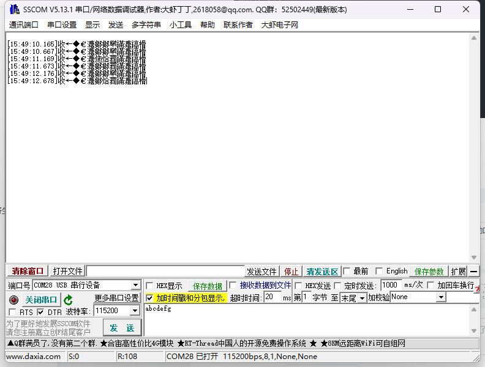Open the 加校验 None checksum dropdown
This screenshot has width=485, height=367.
click(441, 297)
